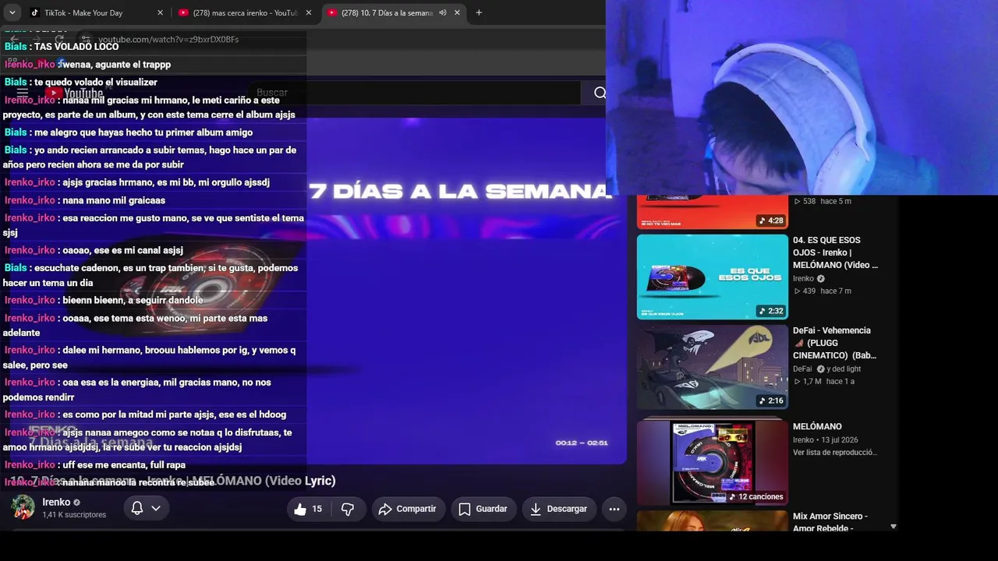
Task: Click the verified badge next to Irenko under the video
Action: tap(76, 503)
